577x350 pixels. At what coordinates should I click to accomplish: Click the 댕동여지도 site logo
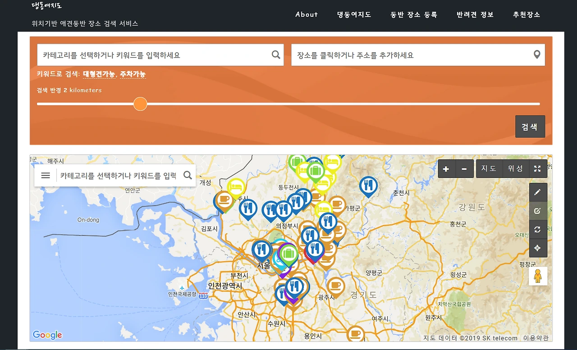point(46,5)
